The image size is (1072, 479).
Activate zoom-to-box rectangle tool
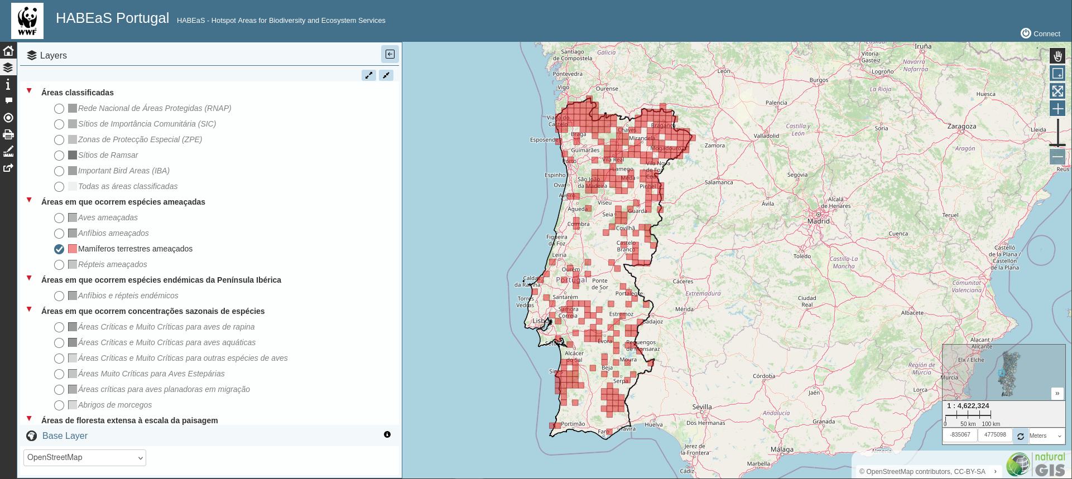coord(1057,74)
